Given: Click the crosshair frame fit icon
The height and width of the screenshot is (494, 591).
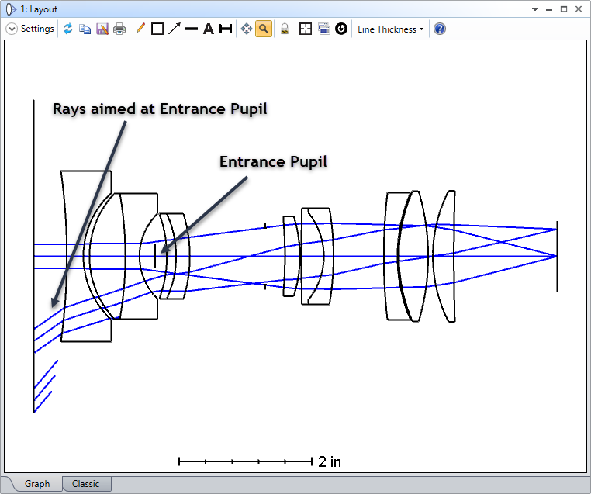Looking at the screenshot, I should tap(306, 29).
